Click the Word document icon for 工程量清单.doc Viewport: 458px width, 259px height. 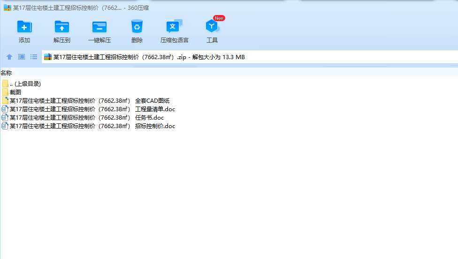[x=5, y=109]
